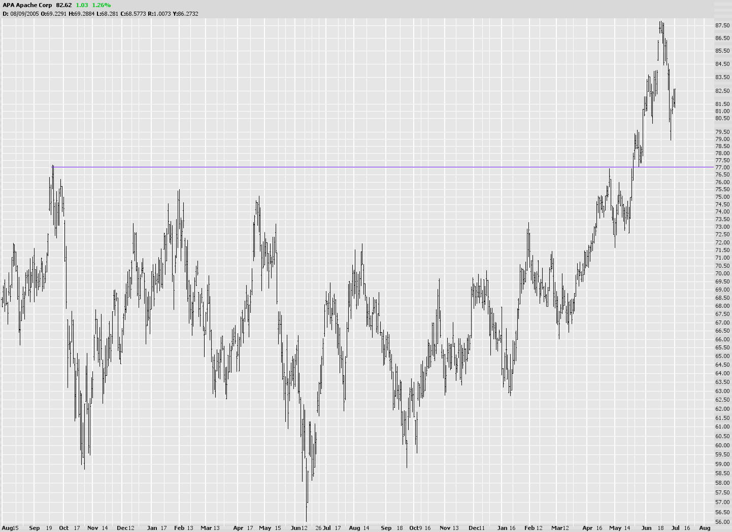Screen dimensions: 732x532
Task: Click the 63.00 price axis label
Action: 722,391
